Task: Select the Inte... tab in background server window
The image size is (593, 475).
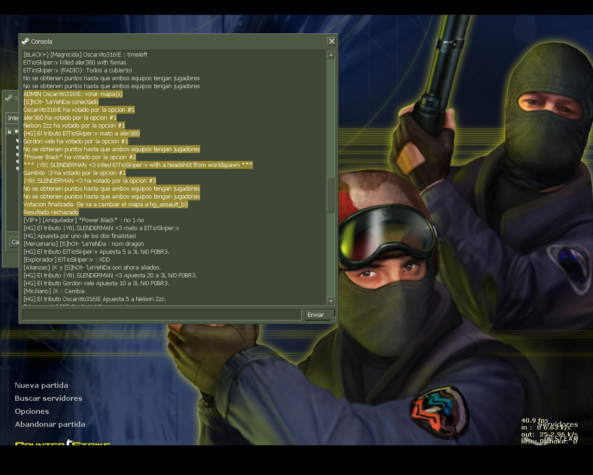Action: click(x=13, y=118)
